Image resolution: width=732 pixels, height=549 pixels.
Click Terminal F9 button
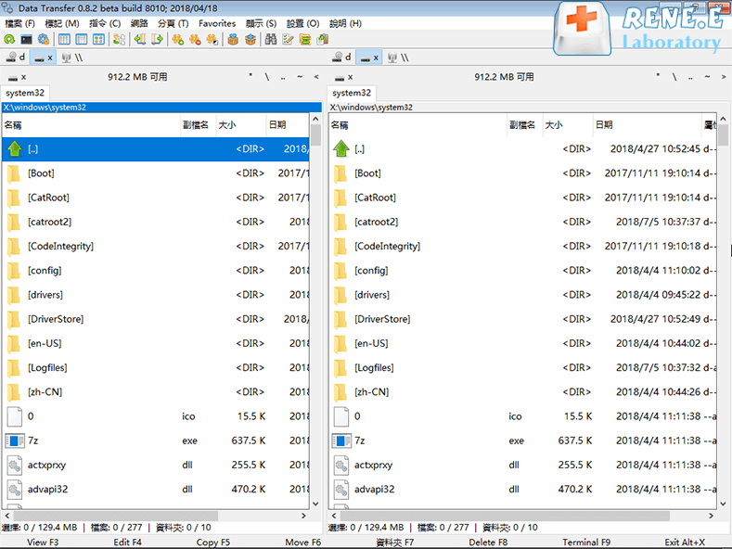(586, 542)
